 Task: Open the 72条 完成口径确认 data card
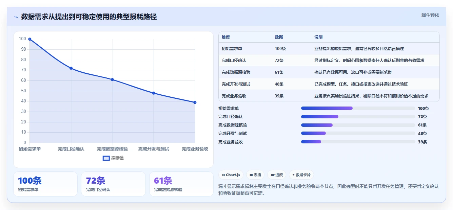pos(113,184)
